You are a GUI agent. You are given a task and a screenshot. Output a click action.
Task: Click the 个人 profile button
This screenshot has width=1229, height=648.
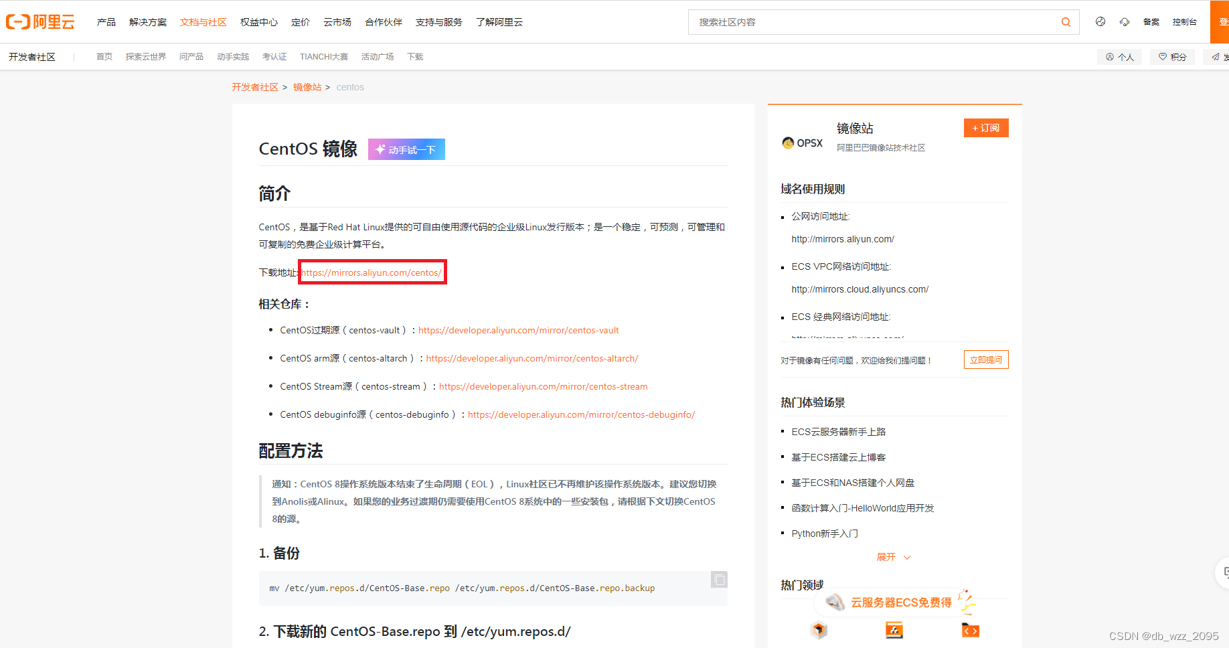1119,57
